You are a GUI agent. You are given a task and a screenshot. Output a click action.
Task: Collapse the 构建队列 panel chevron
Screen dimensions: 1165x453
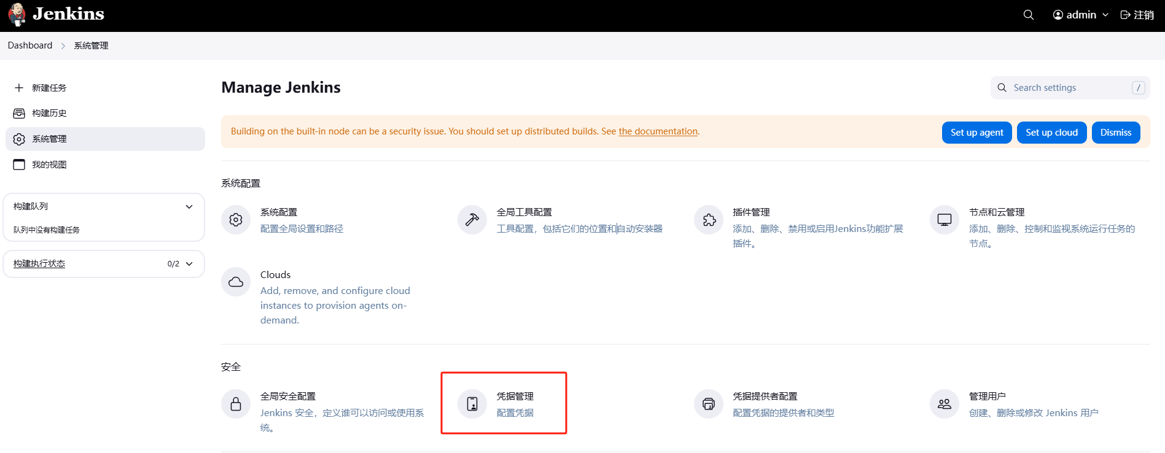tap(189, 207)
